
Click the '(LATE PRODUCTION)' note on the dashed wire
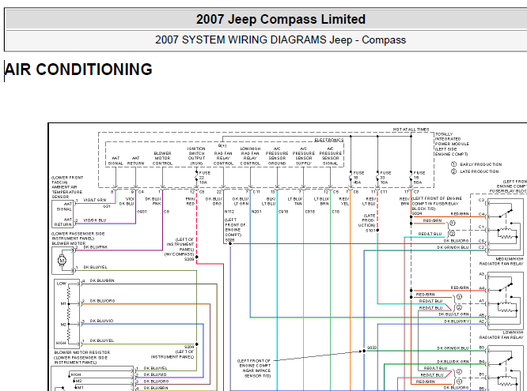(x=368, y=220)
